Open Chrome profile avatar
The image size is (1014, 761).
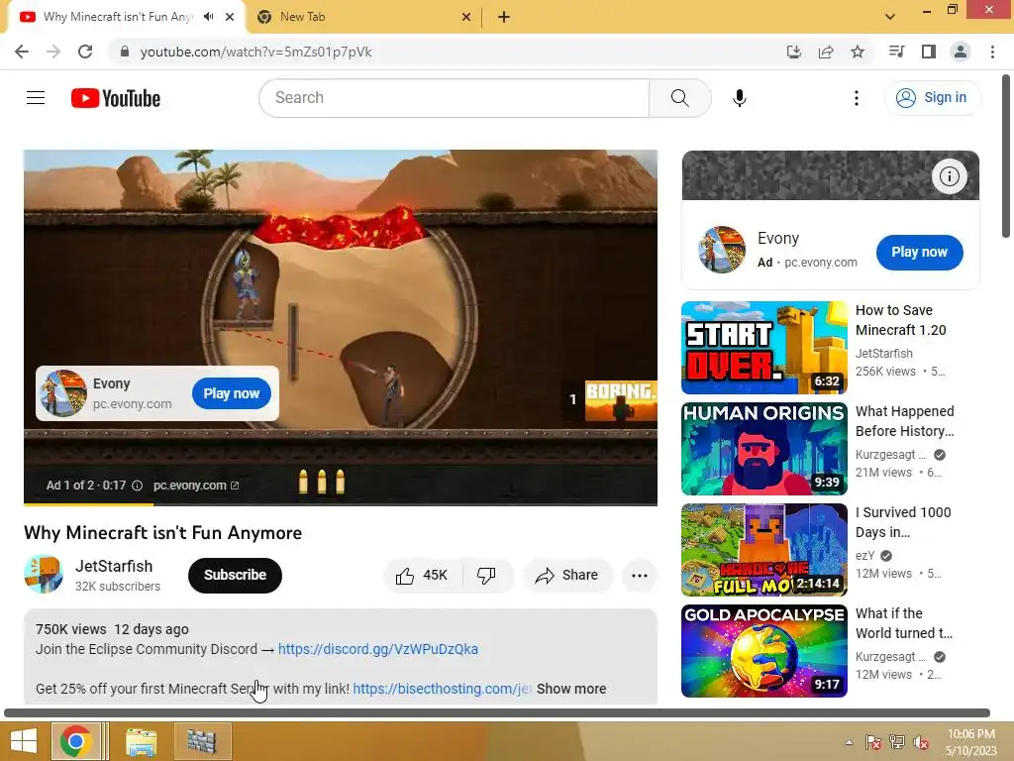pyautogui.click(x=961, y=52)
